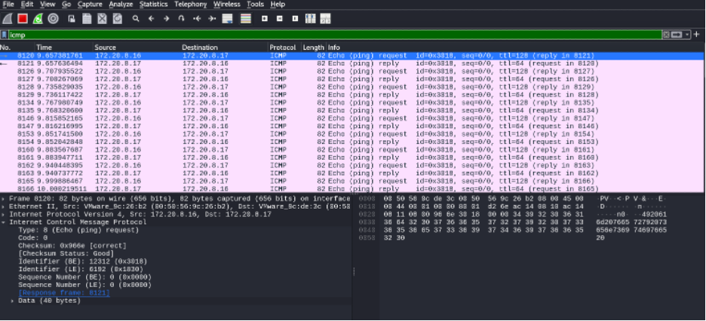Expand the Ethernet II tree node

[x=3, y=206]
